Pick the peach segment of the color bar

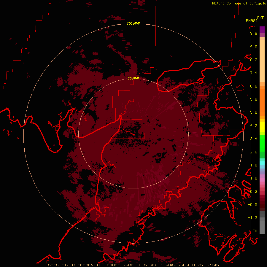pos(262,61)
